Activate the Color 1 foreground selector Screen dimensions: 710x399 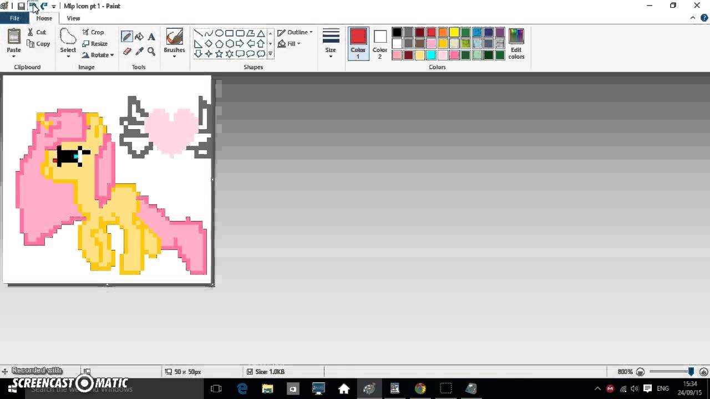click(x=358, y=43)
